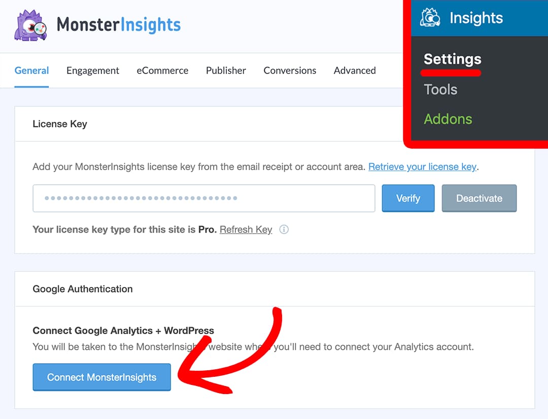Switch to the eCommerce tab

tap(162, 71)
